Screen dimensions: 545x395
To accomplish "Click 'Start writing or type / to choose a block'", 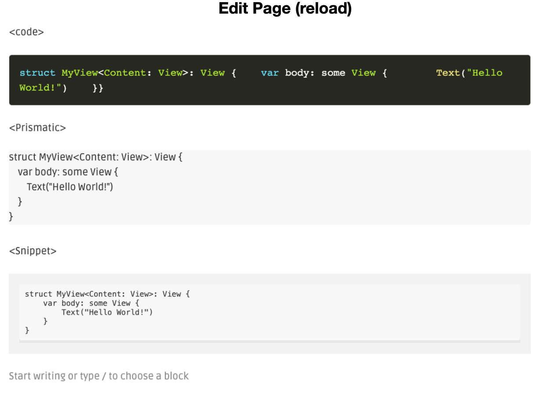I will 99,376.
